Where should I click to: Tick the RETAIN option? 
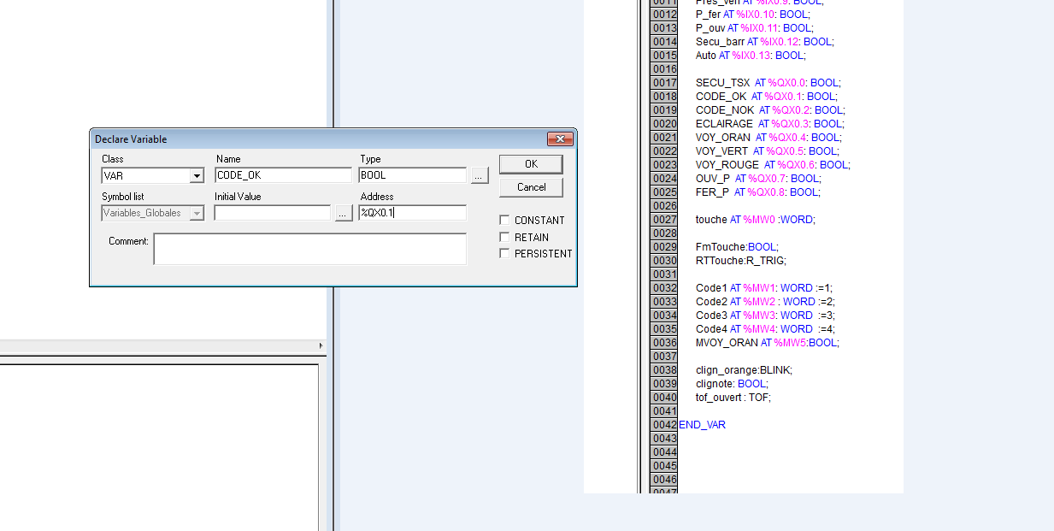point(505,238)
